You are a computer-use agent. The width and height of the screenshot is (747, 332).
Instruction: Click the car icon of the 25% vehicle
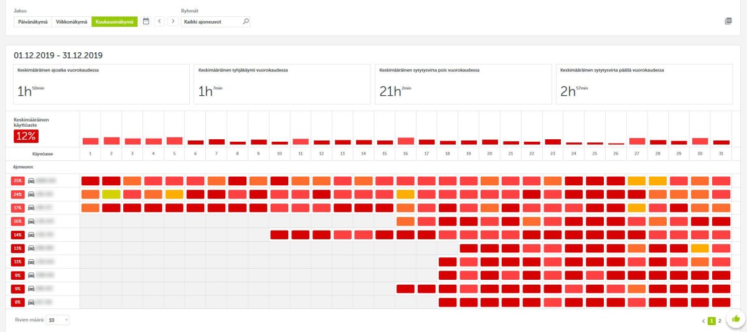[x=31, y=181]
